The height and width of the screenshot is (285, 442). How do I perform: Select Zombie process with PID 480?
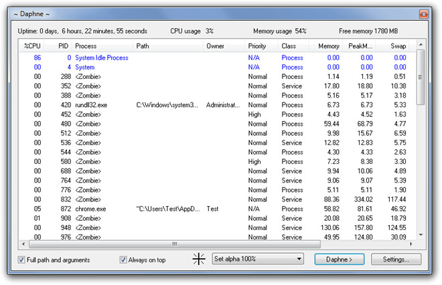pos(218,124)
